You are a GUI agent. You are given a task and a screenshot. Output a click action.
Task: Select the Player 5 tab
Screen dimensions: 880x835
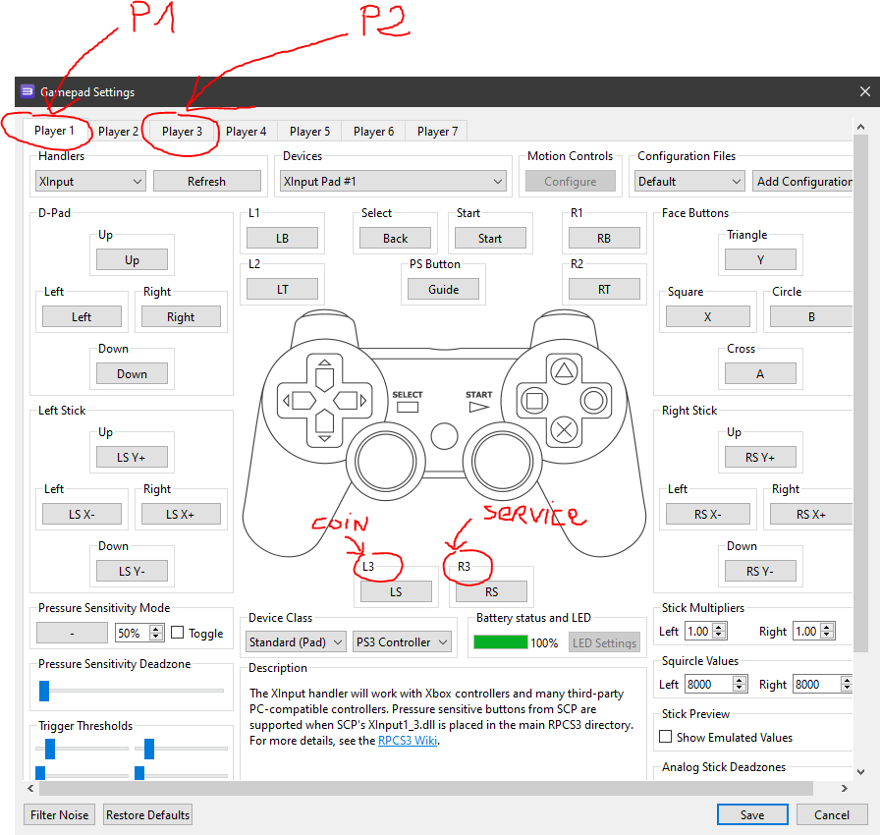point(309,131)
